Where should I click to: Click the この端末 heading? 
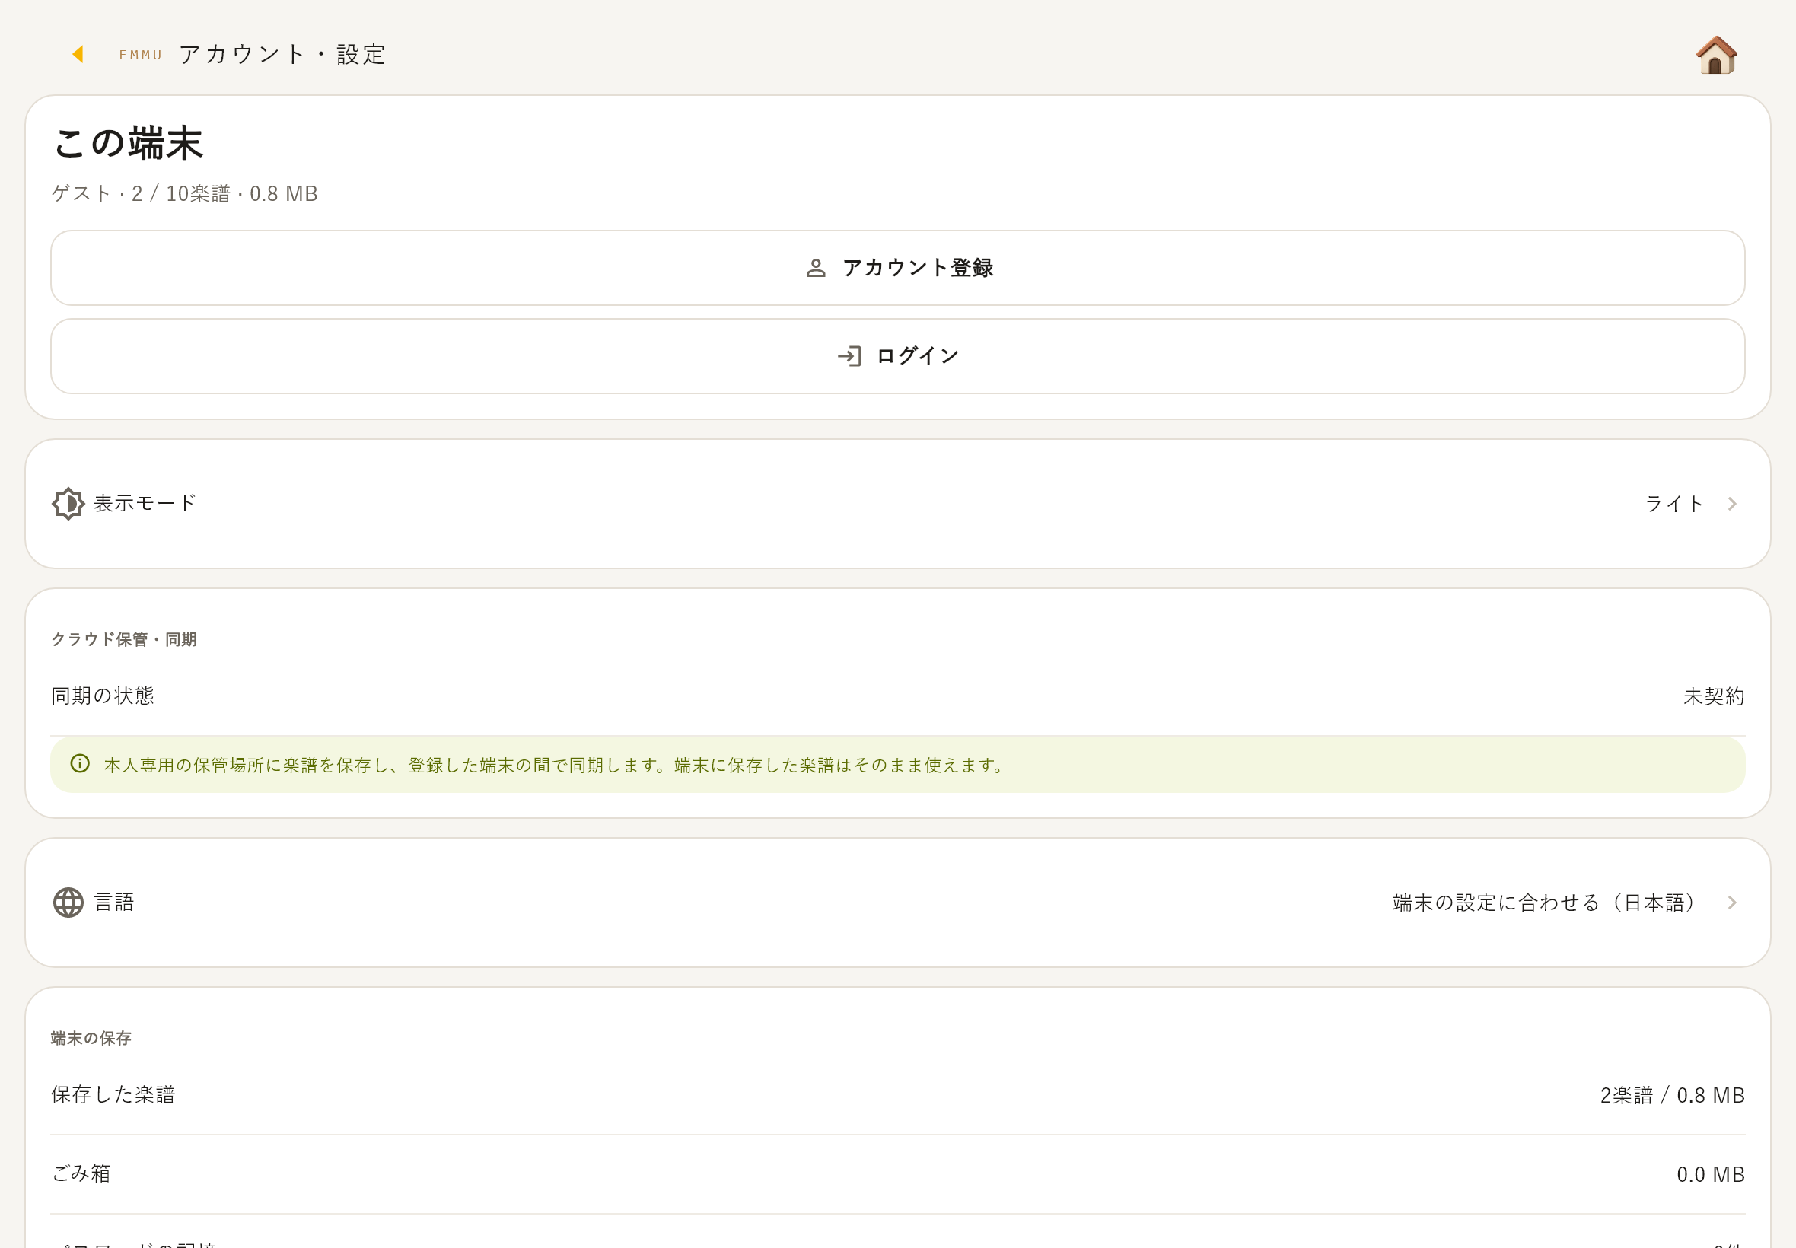tap(128, 143)
